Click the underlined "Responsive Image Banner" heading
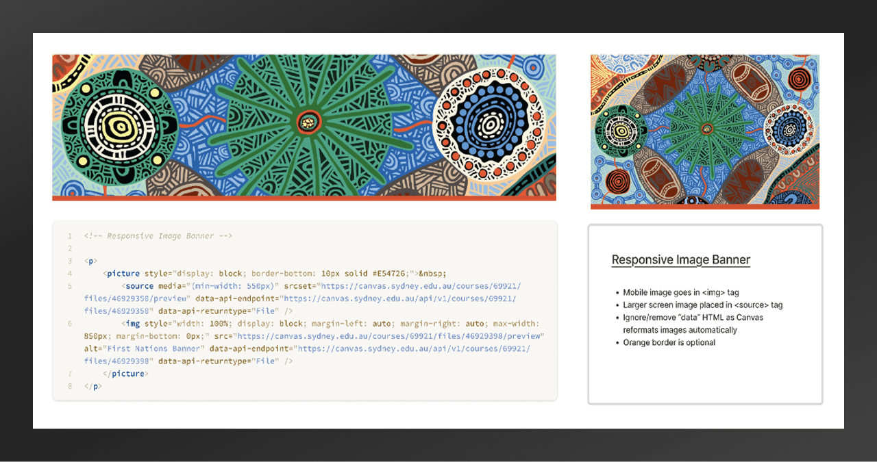The width and height of the screenshot is (877, 462). (680, 260)
